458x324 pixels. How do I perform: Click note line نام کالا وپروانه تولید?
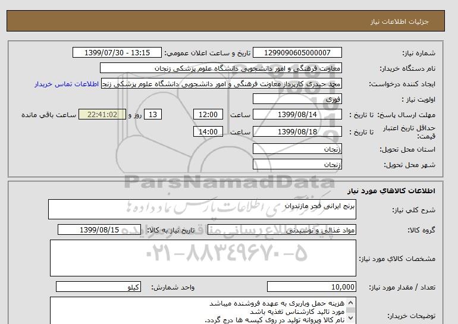coord(275,320)
